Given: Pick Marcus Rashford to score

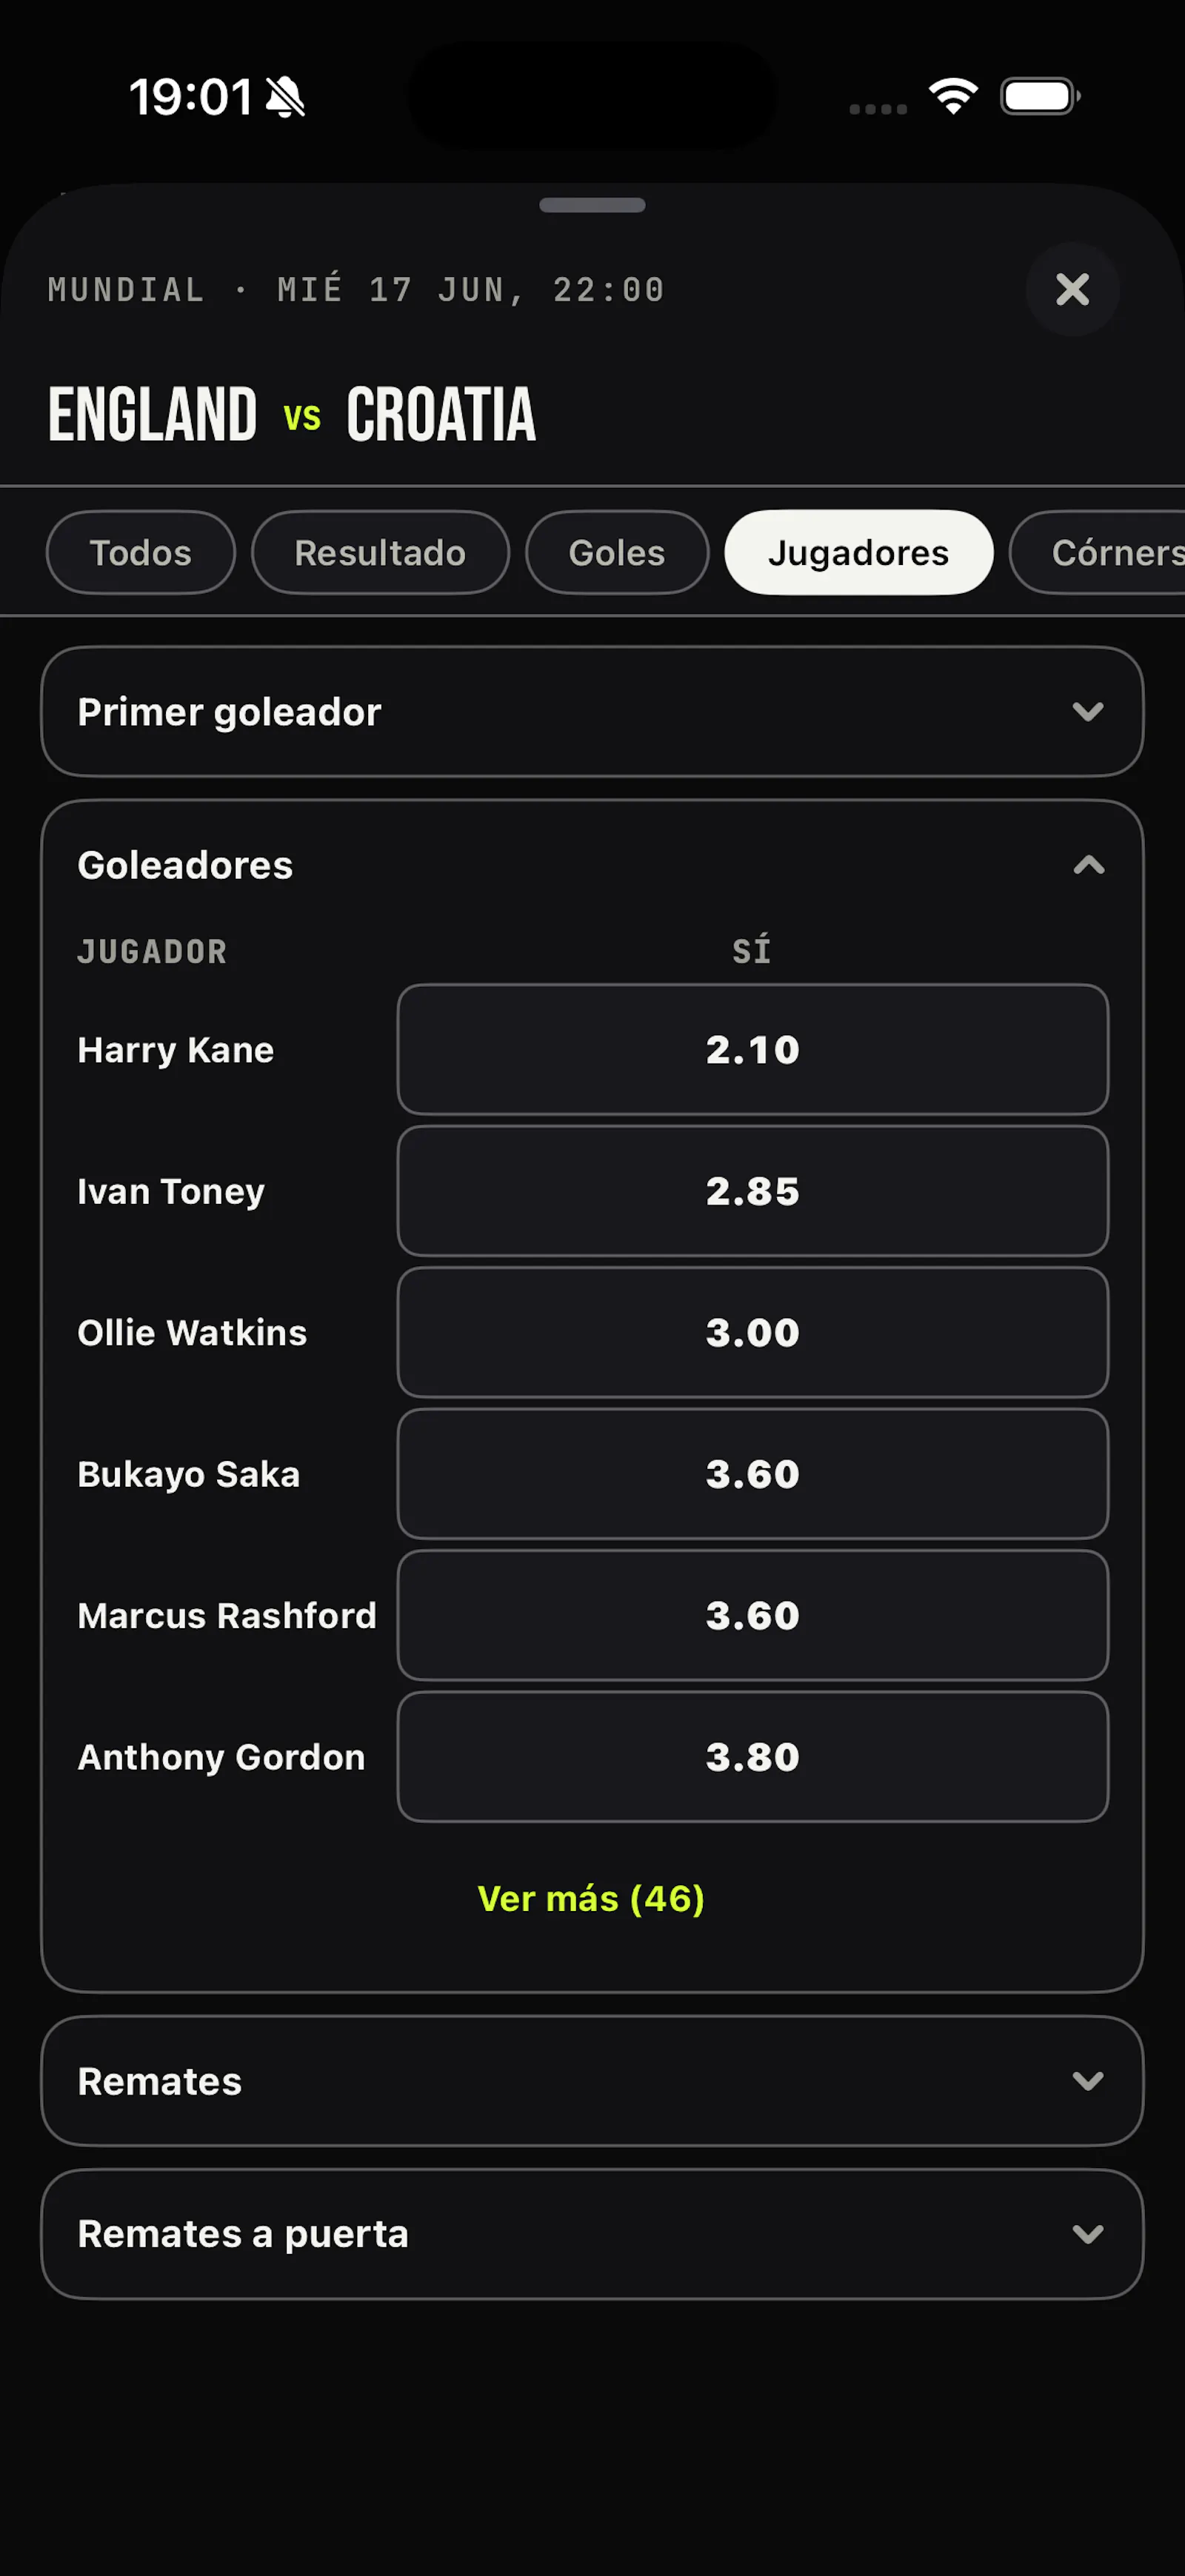Looking at the screenshot, I should 753,1616.
